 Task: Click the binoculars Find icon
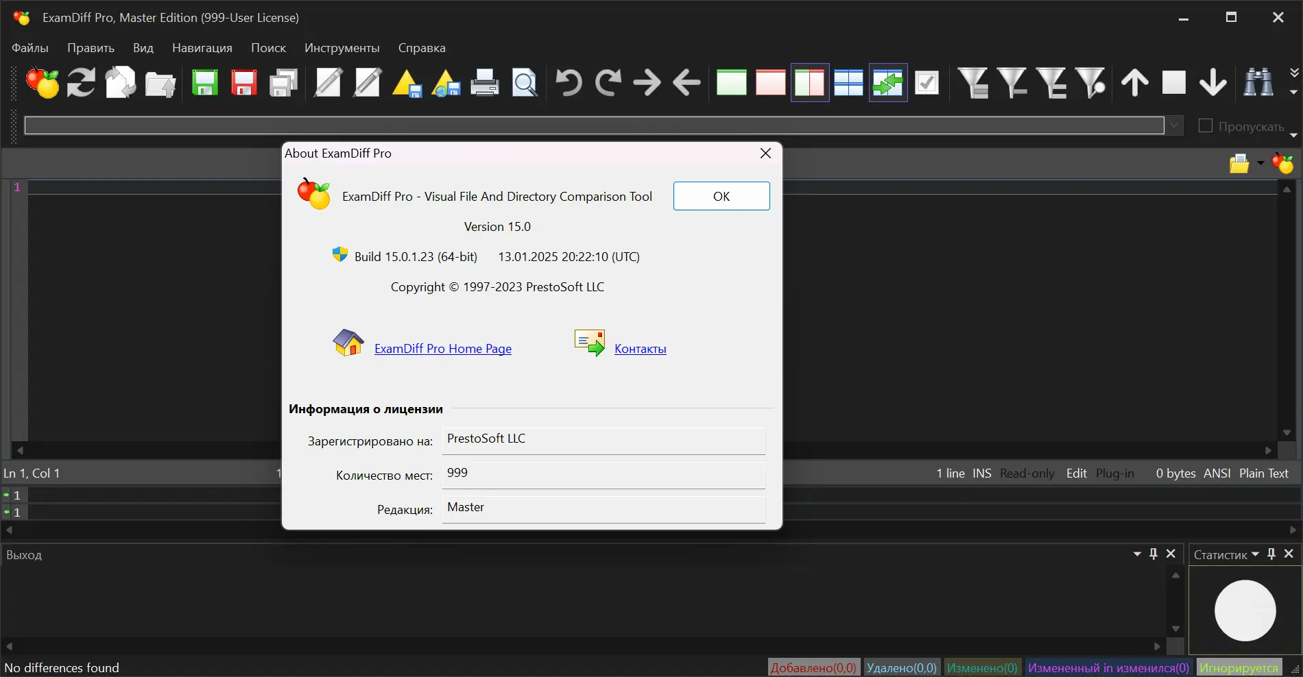1258,83
